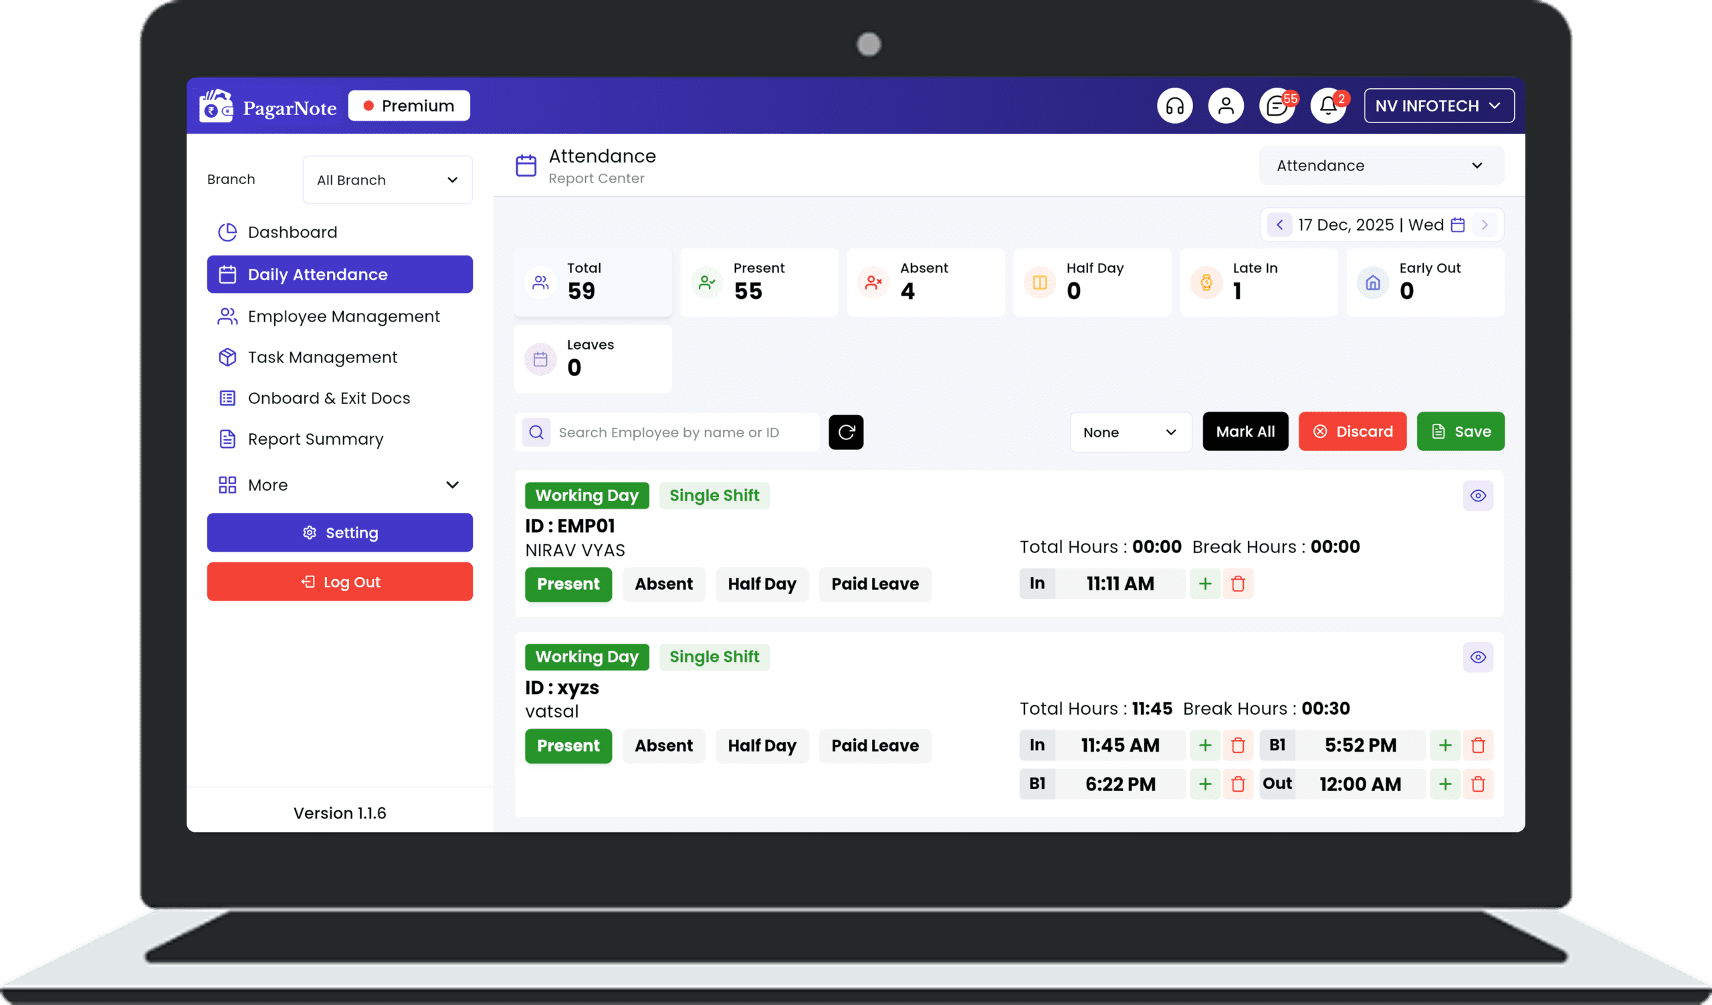Save the attendance
Image resolution: width=1712 pixels, height=1005 pixels.
(x=1461, y=431)
